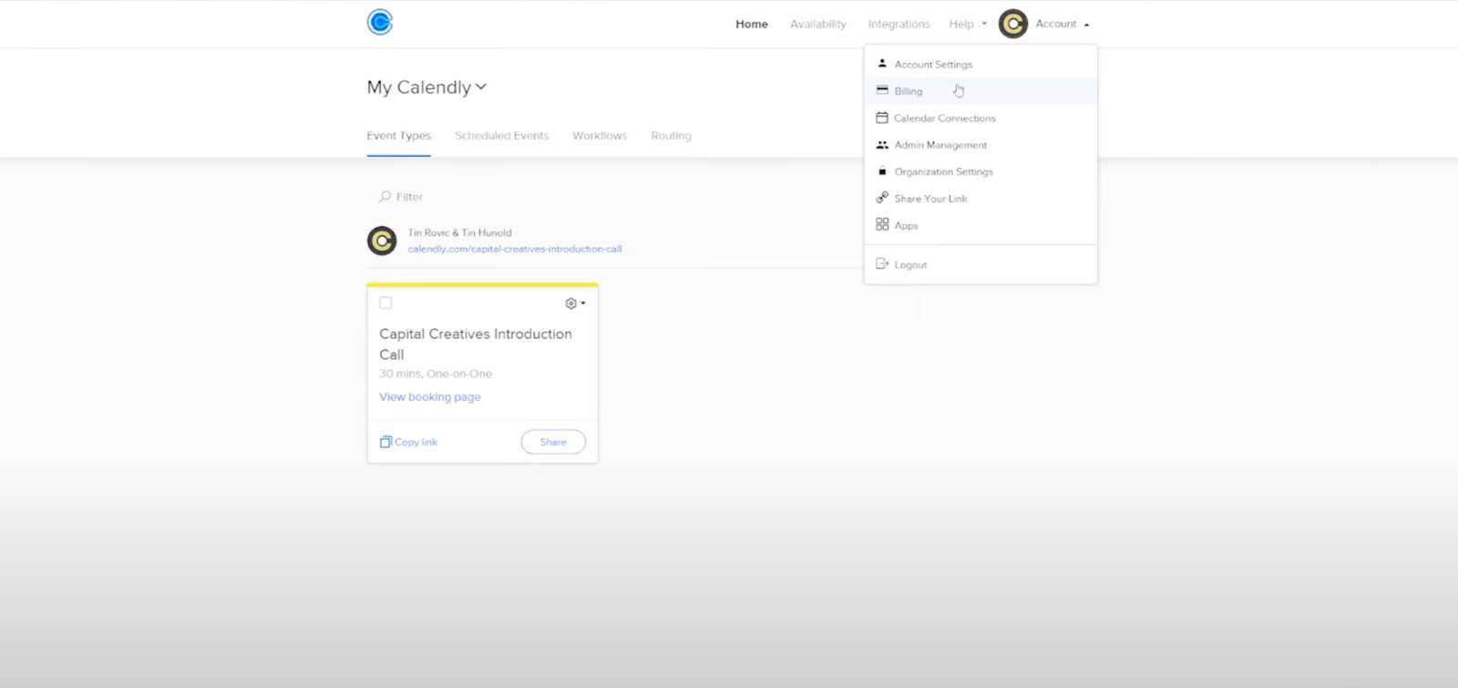Screen dimensions: 1458x688
Task: Click the magnifier icon in the Filter field
Action: [x=385, y=197]
